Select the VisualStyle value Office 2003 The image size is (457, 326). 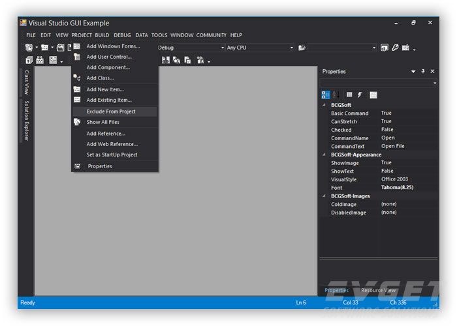(x=394, y=179)
